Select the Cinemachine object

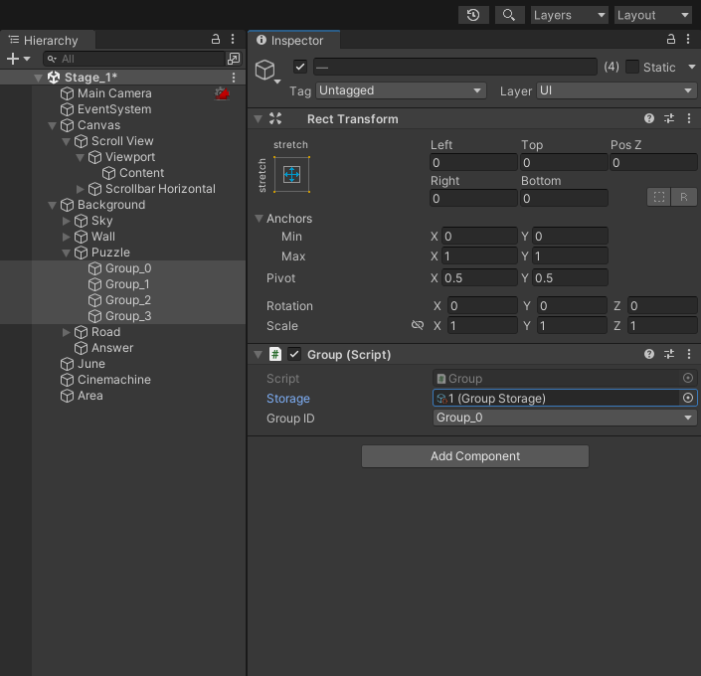pos(114,380)
